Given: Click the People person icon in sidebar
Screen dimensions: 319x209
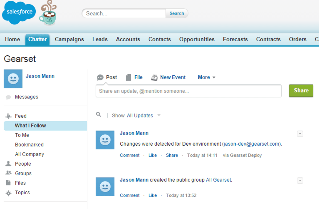Looking at the screenshot, I should [9, 163].
